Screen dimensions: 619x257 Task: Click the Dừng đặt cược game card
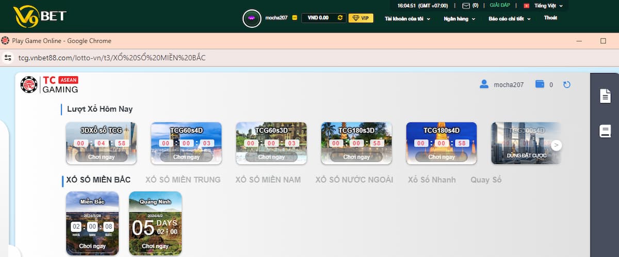pos(526,143)
